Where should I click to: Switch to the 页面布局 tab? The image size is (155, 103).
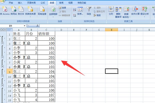31,3
